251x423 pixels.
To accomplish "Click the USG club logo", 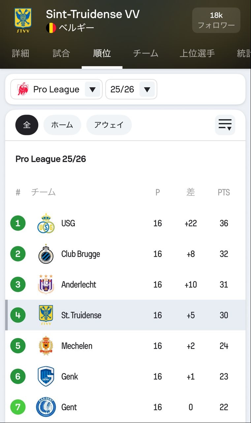I will click(46, 224).
